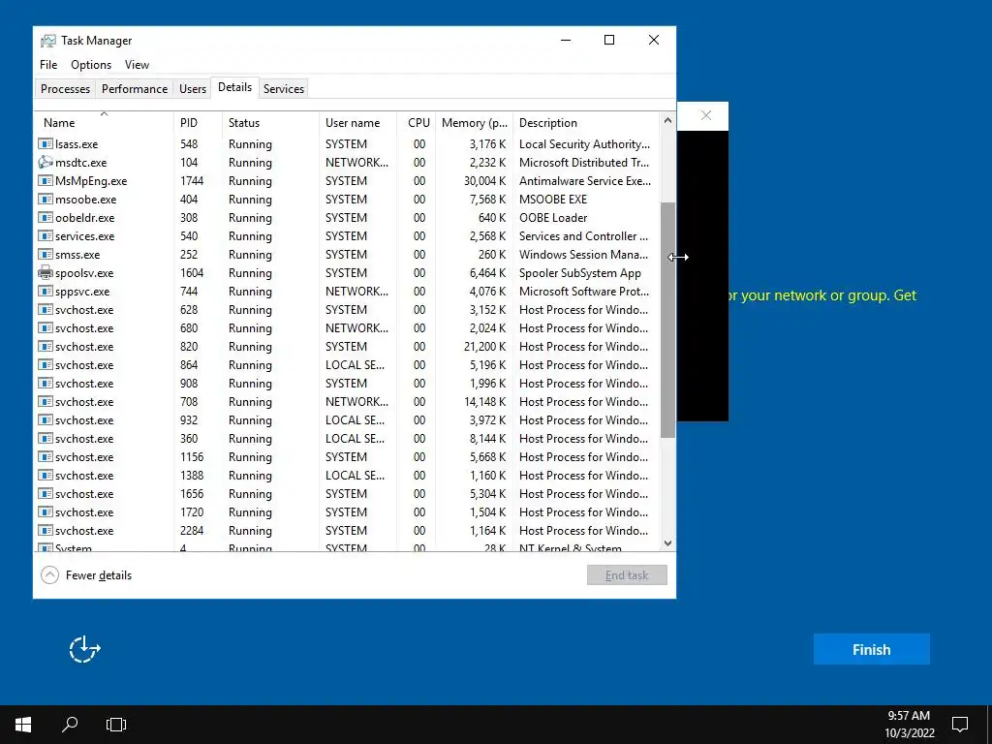992x744 pixels.
Task: Open the Options menu
Action: pyautogui.click(x=91, y=65)
